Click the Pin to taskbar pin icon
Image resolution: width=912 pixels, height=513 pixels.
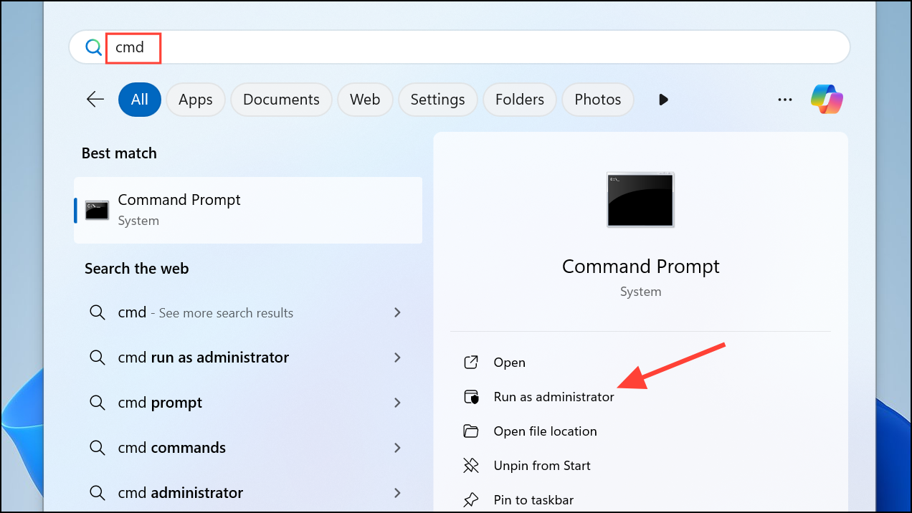click(x=471, y=500)
